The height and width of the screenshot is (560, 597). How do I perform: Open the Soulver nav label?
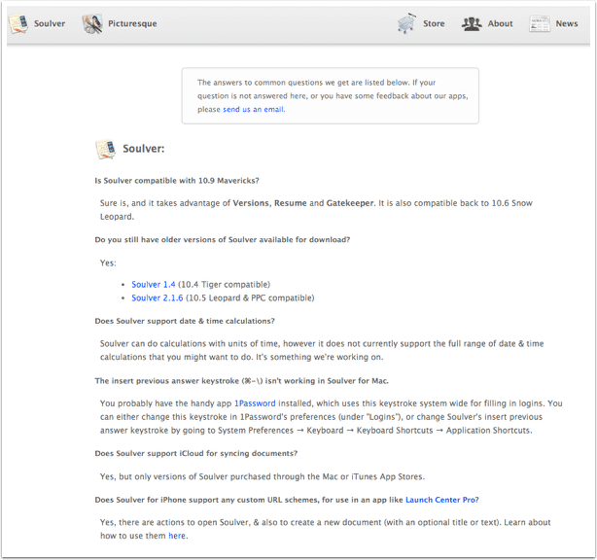(x=50, y=23)
